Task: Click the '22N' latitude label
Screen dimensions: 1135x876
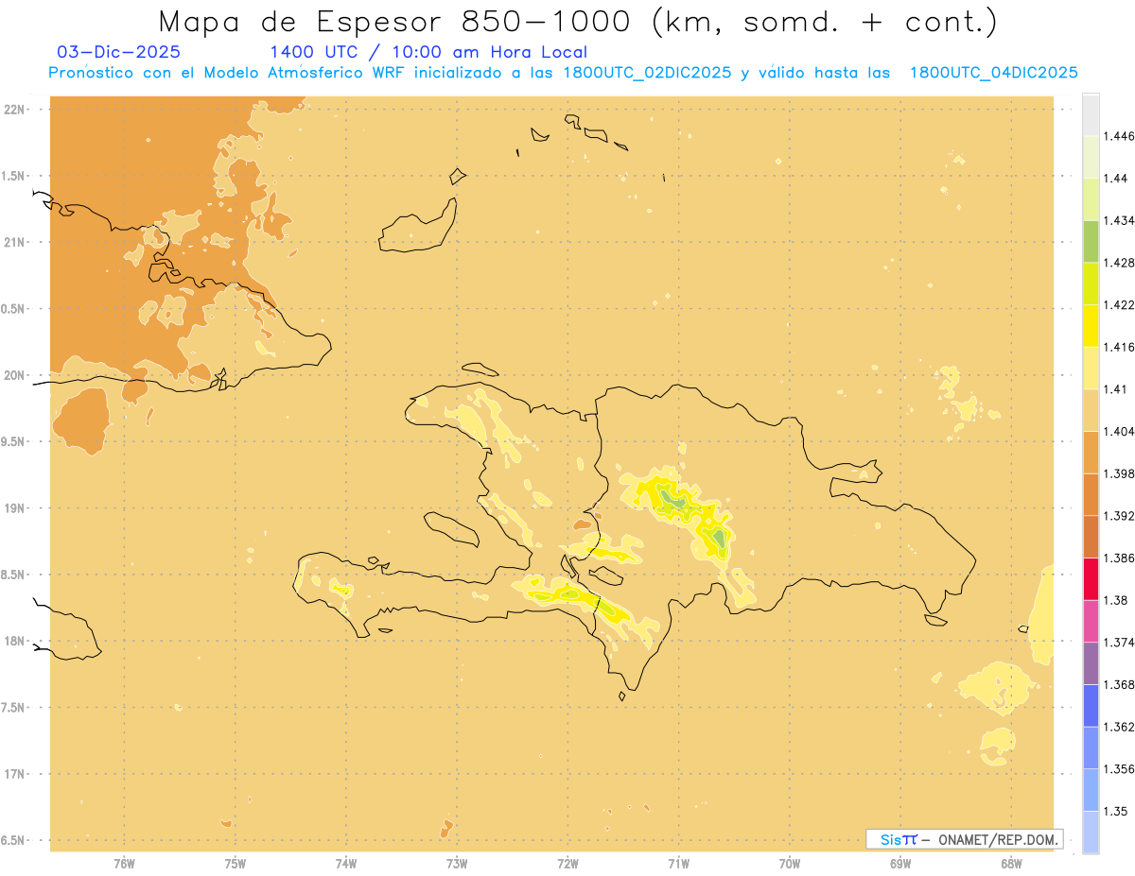Action: pyautogui.click(x=16, y=110)
